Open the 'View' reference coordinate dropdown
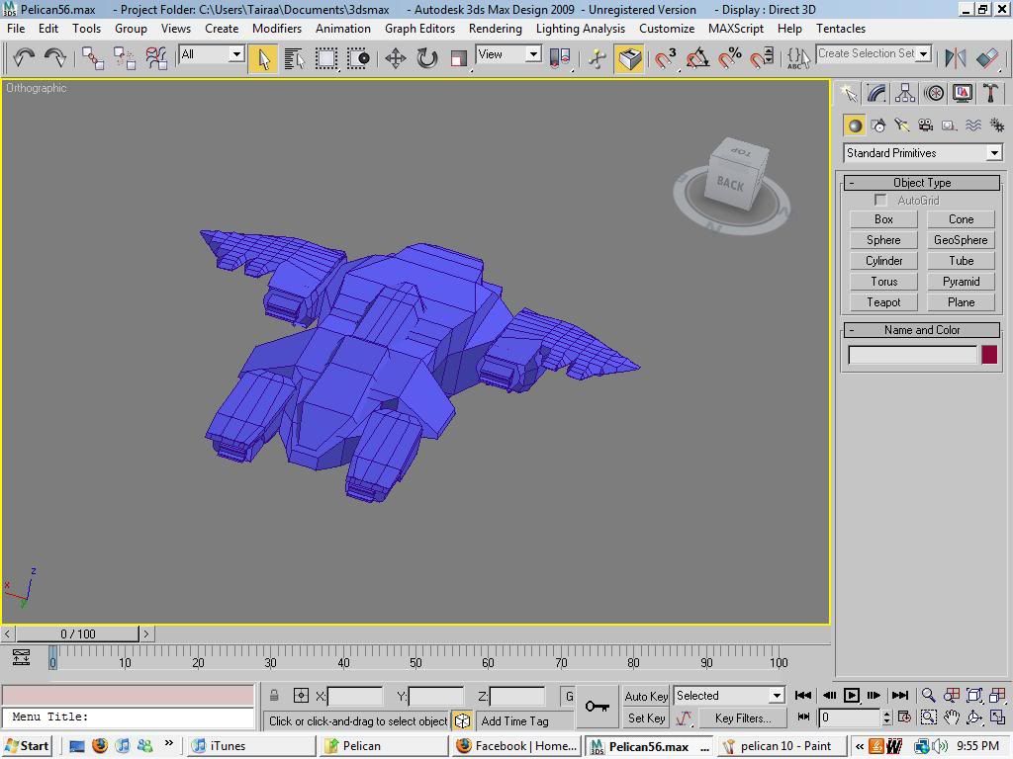Viewport: 1013px width, 759px height. pos(507,54)
